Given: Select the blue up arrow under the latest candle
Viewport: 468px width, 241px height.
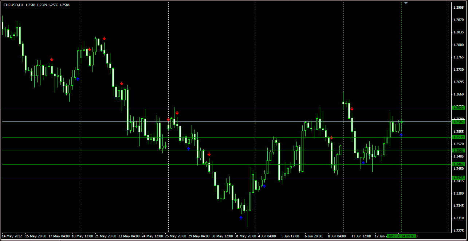Looking at the screenshot, I should [x=401, y=135].
